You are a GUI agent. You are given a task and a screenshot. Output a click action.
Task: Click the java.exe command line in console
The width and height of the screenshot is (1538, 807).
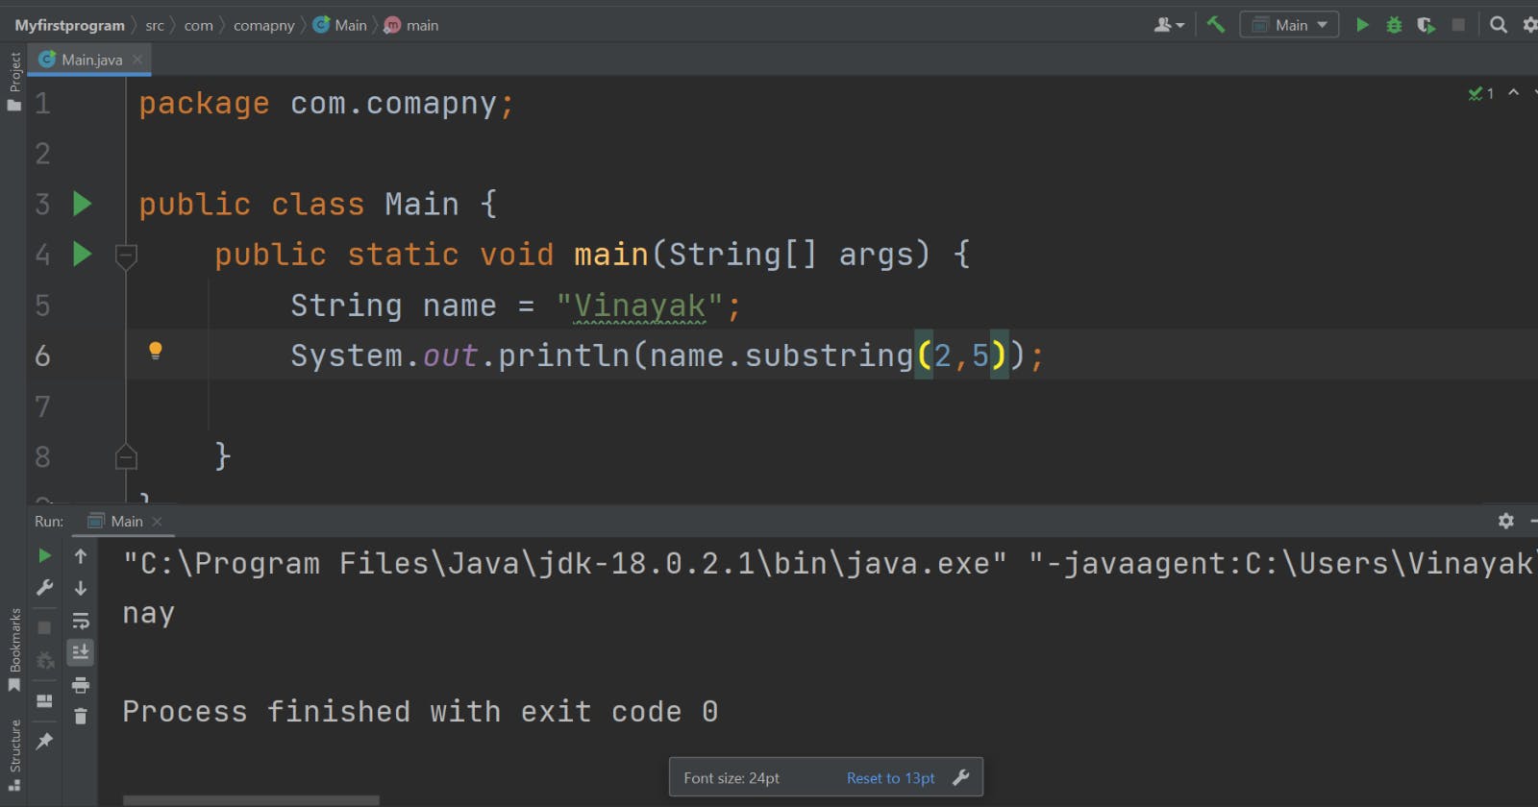click(829, 563)
